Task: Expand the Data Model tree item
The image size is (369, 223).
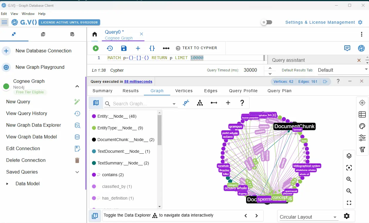Action: pyautogui.click(x=7, y=184)
